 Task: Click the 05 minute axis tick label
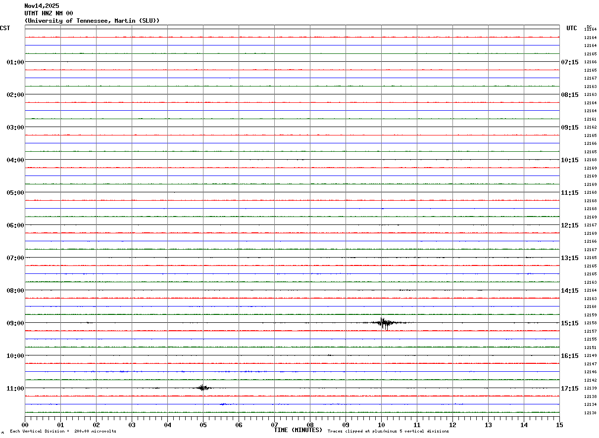click(x=203, y=425)
